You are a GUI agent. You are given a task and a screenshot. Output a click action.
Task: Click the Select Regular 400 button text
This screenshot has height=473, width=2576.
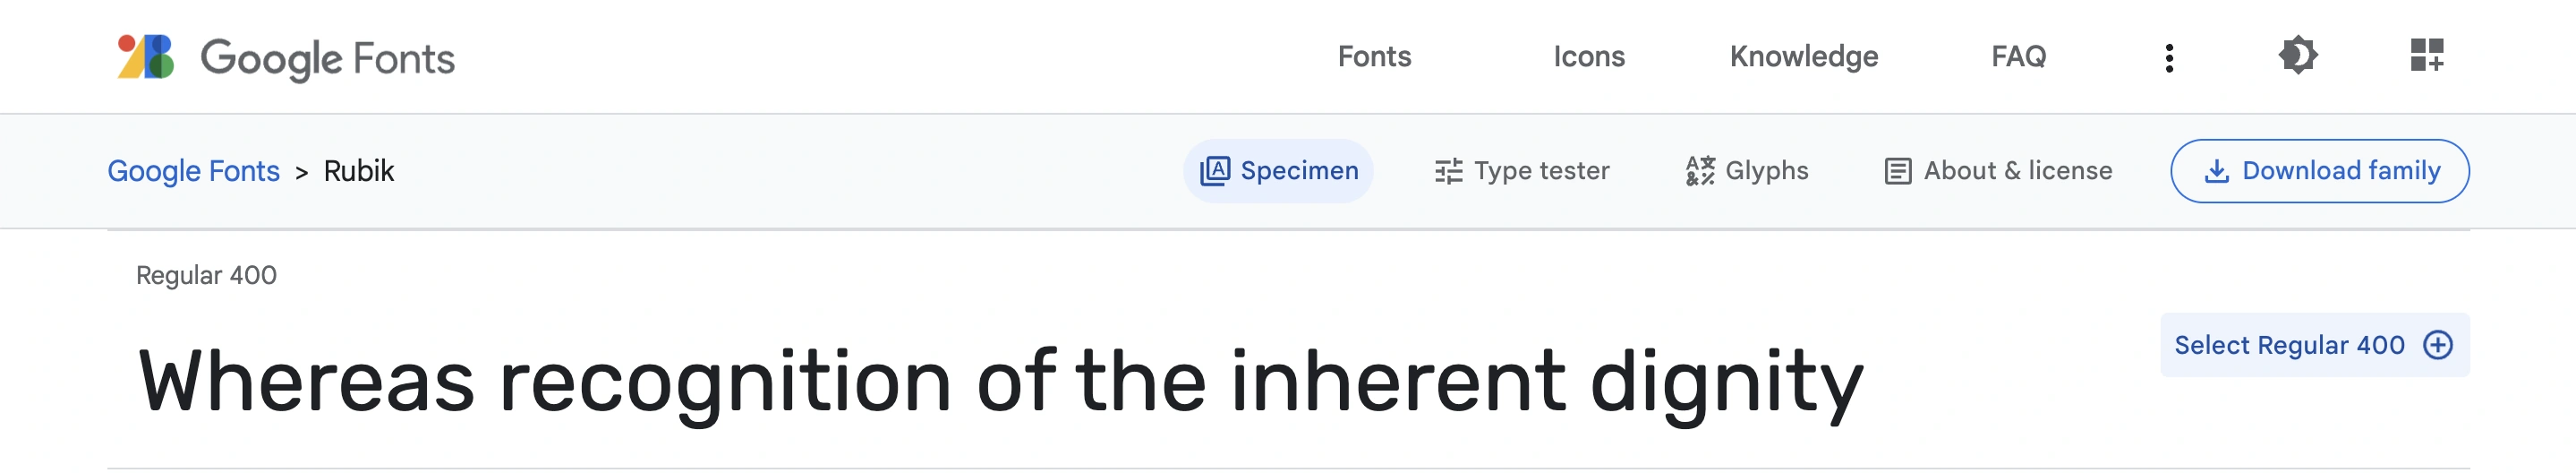(2288, 345)
